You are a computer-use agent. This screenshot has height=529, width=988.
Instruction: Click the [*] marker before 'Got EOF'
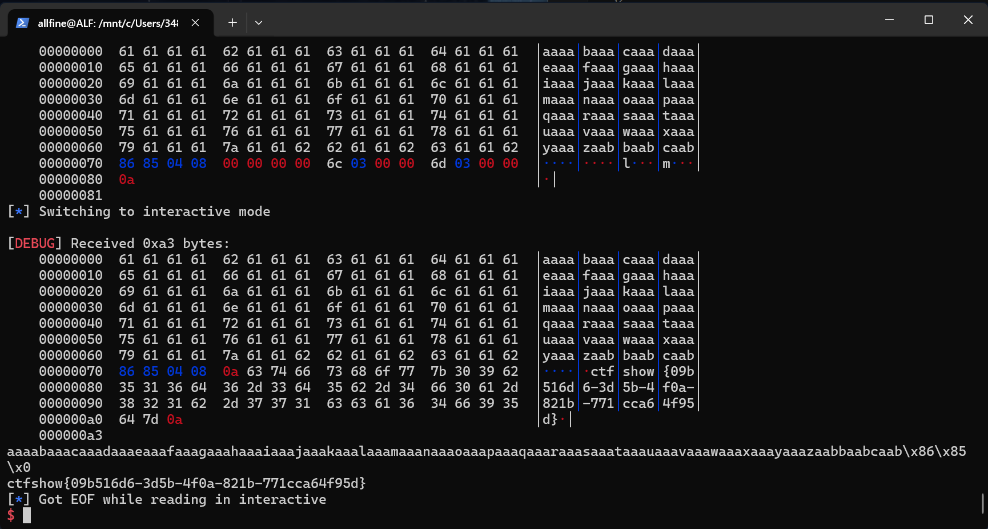(19, 499)
